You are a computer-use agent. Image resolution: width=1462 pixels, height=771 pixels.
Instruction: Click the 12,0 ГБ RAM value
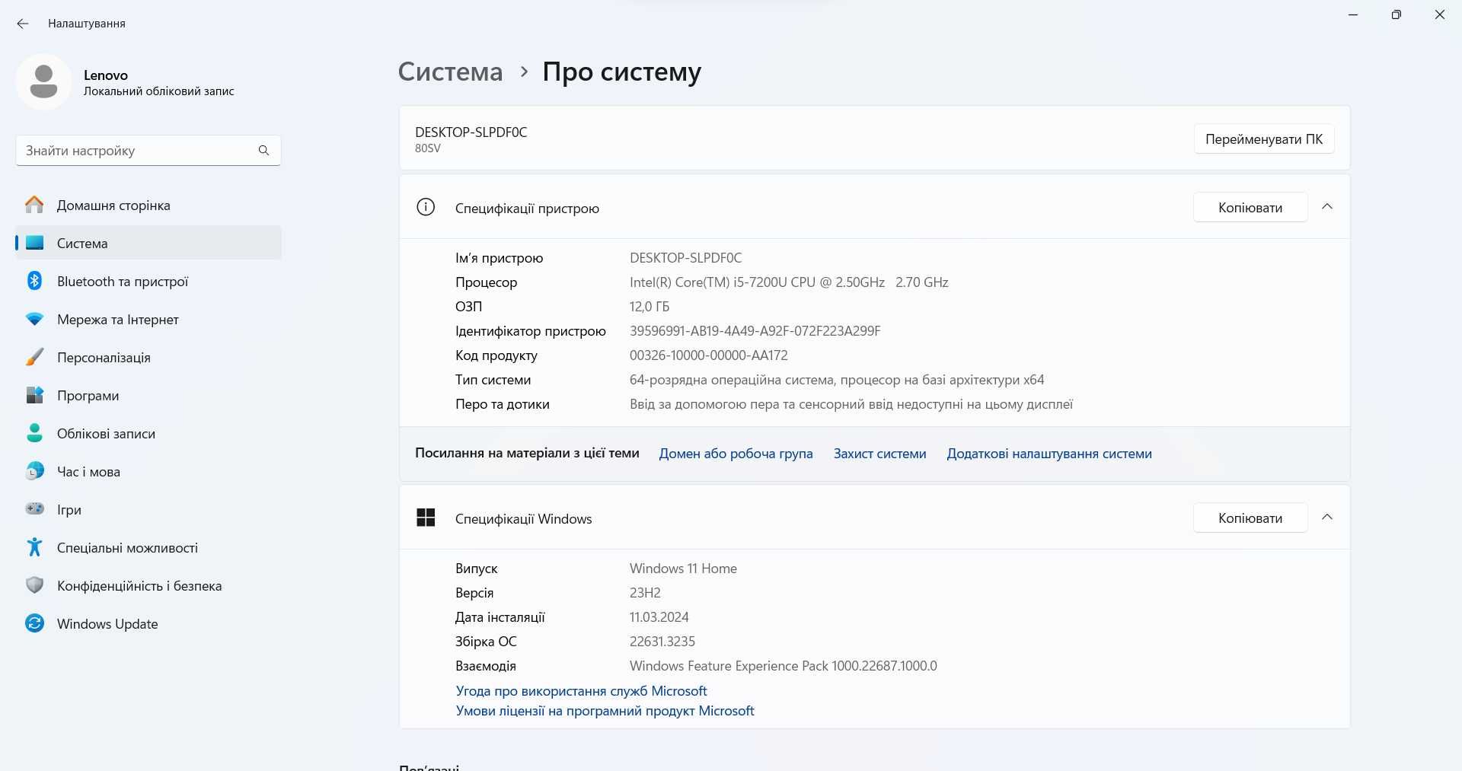tap(650, 306)
